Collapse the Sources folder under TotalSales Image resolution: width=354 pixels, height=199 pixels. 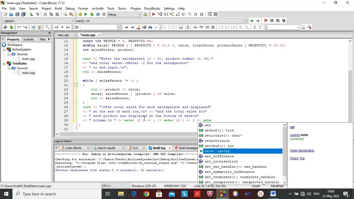[x=9, y=68]
